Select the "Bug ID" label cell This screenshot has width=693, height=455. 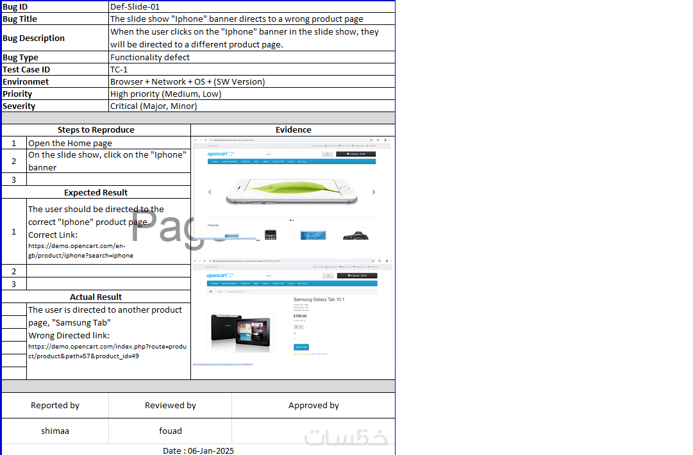(x=55, y=6)
